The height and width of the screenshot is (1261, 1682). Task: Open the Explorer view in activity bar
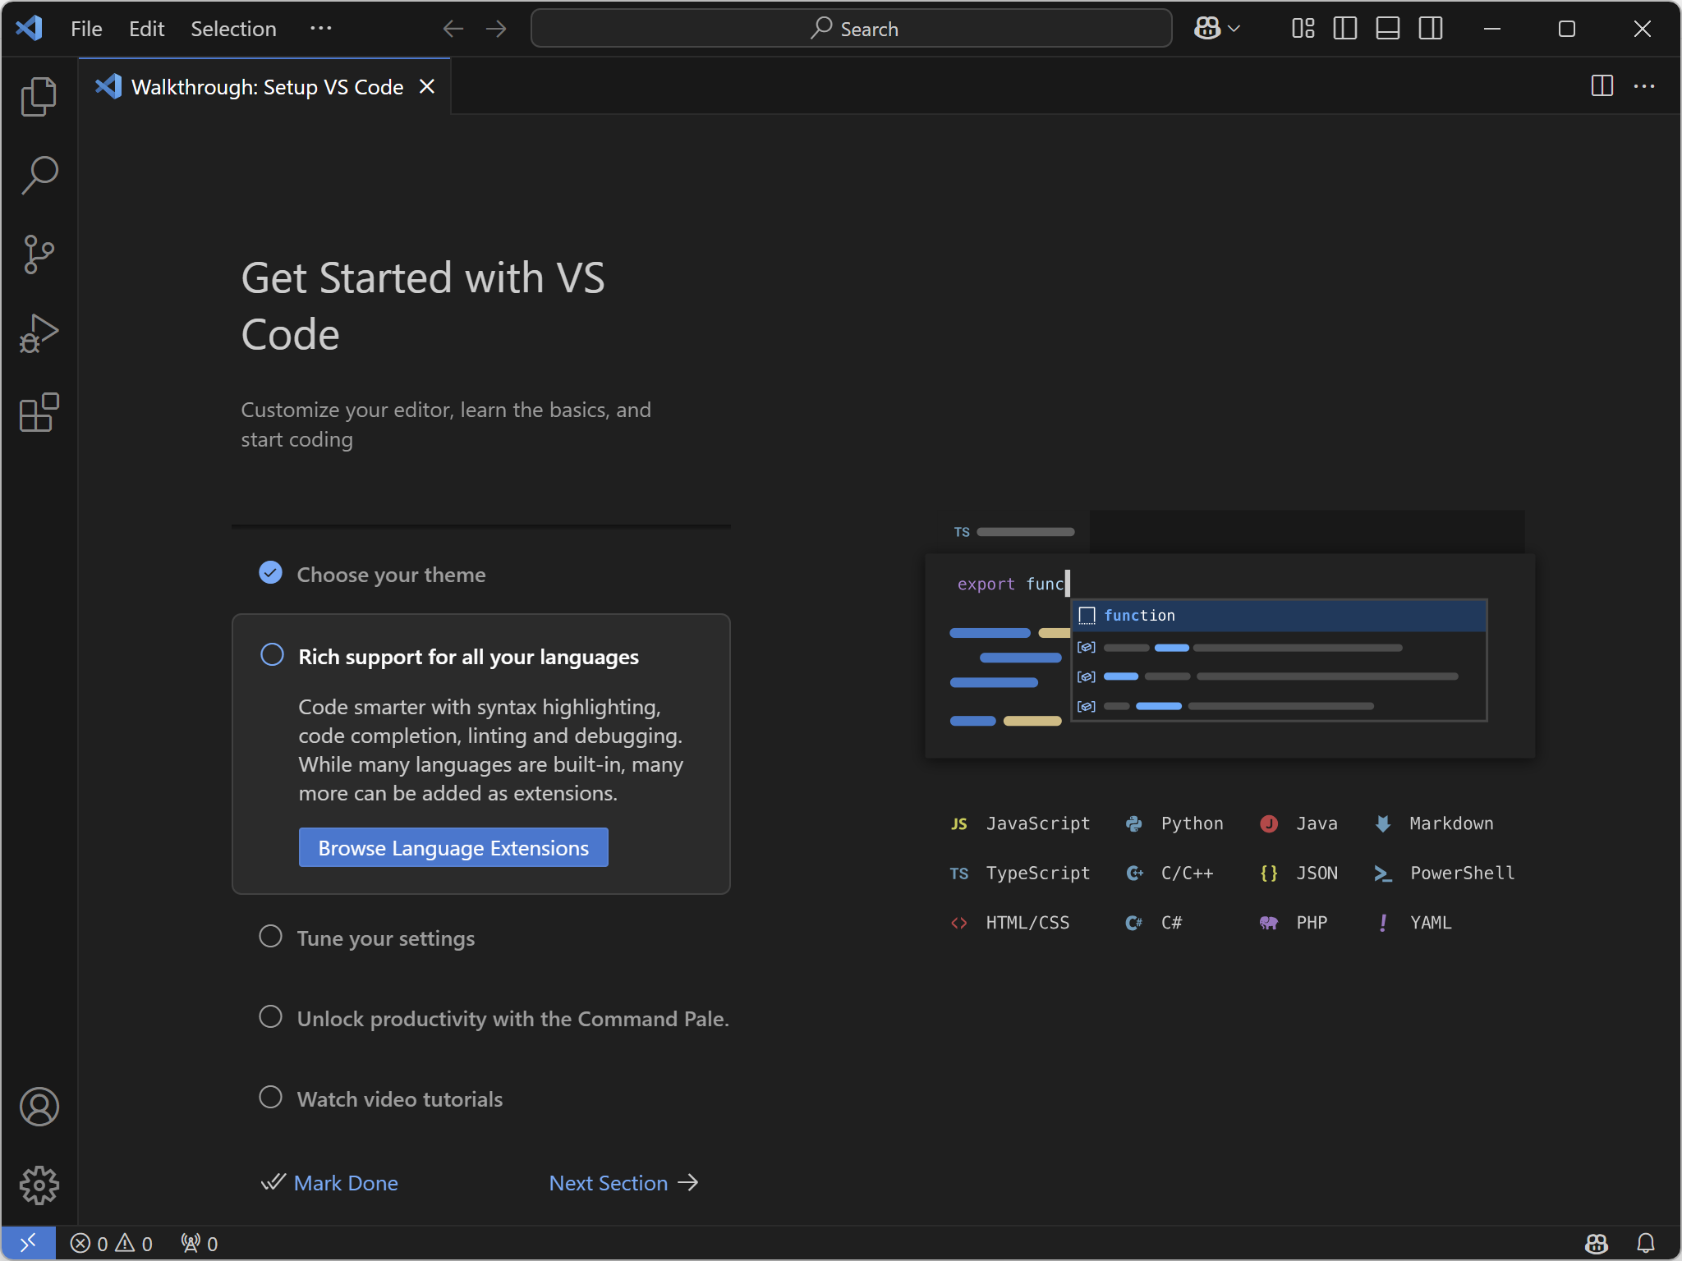coord(39,97)
